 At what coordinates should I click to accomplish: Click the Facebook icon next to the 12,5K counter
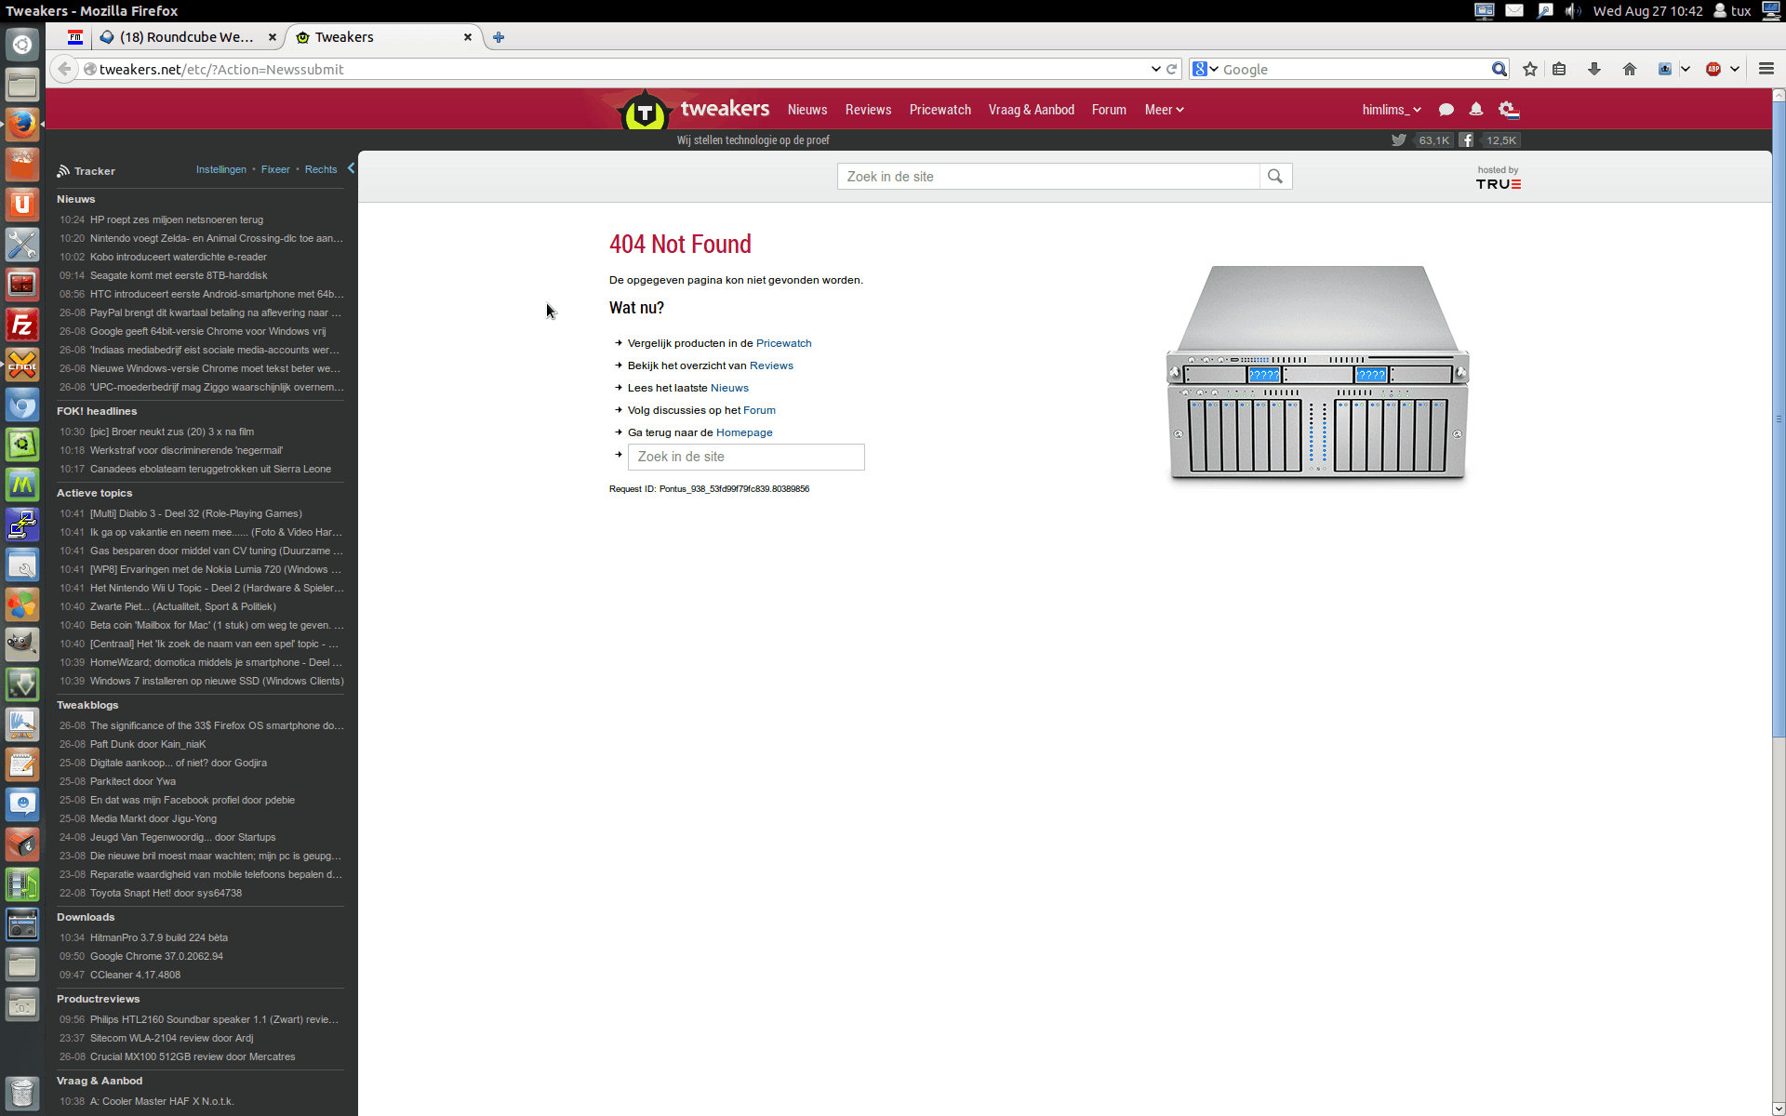tap(1466, 139)
